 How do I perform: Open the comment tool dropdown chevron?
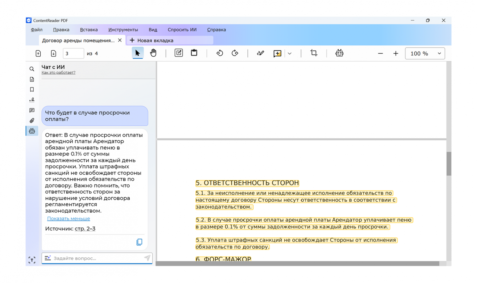click(x=289, y=53)
